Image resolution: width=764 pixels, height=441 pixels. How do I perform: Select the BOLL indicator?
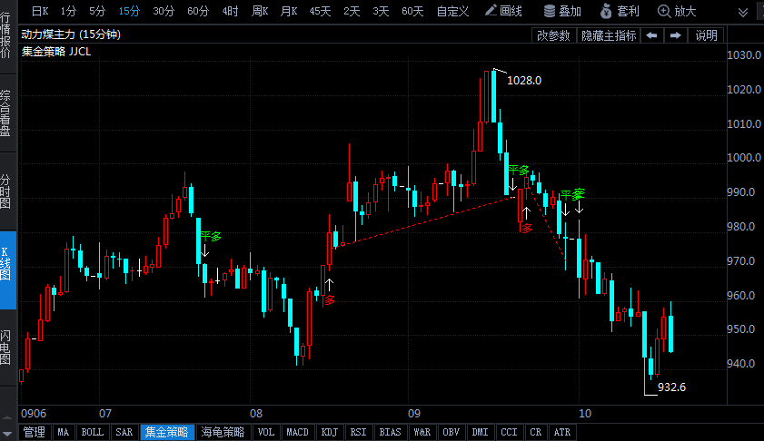point(92,432)
